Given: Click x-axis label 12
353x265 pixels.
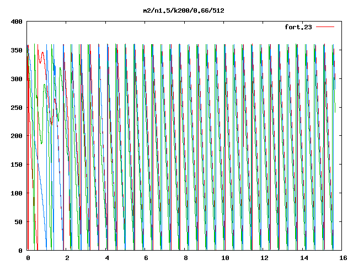Looking at the screenshot, I should 264,258.
